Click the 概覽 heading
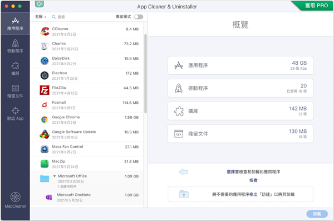 point(240,25)
